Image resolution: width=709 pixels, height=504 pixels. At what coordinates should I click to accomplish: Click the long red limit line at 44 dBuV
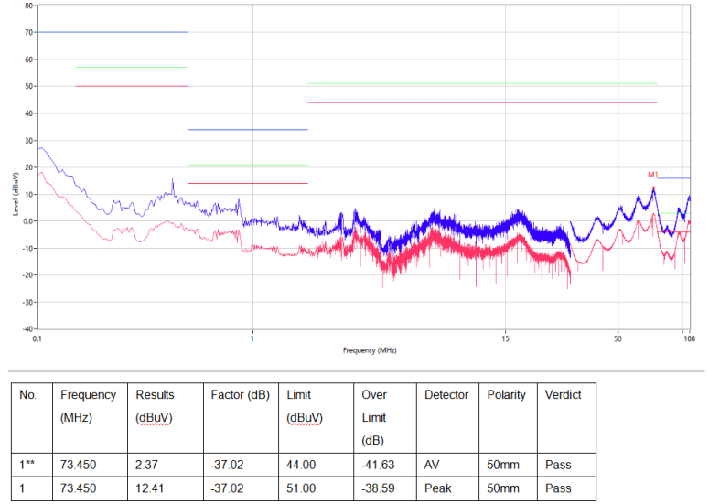pos(481,102)
